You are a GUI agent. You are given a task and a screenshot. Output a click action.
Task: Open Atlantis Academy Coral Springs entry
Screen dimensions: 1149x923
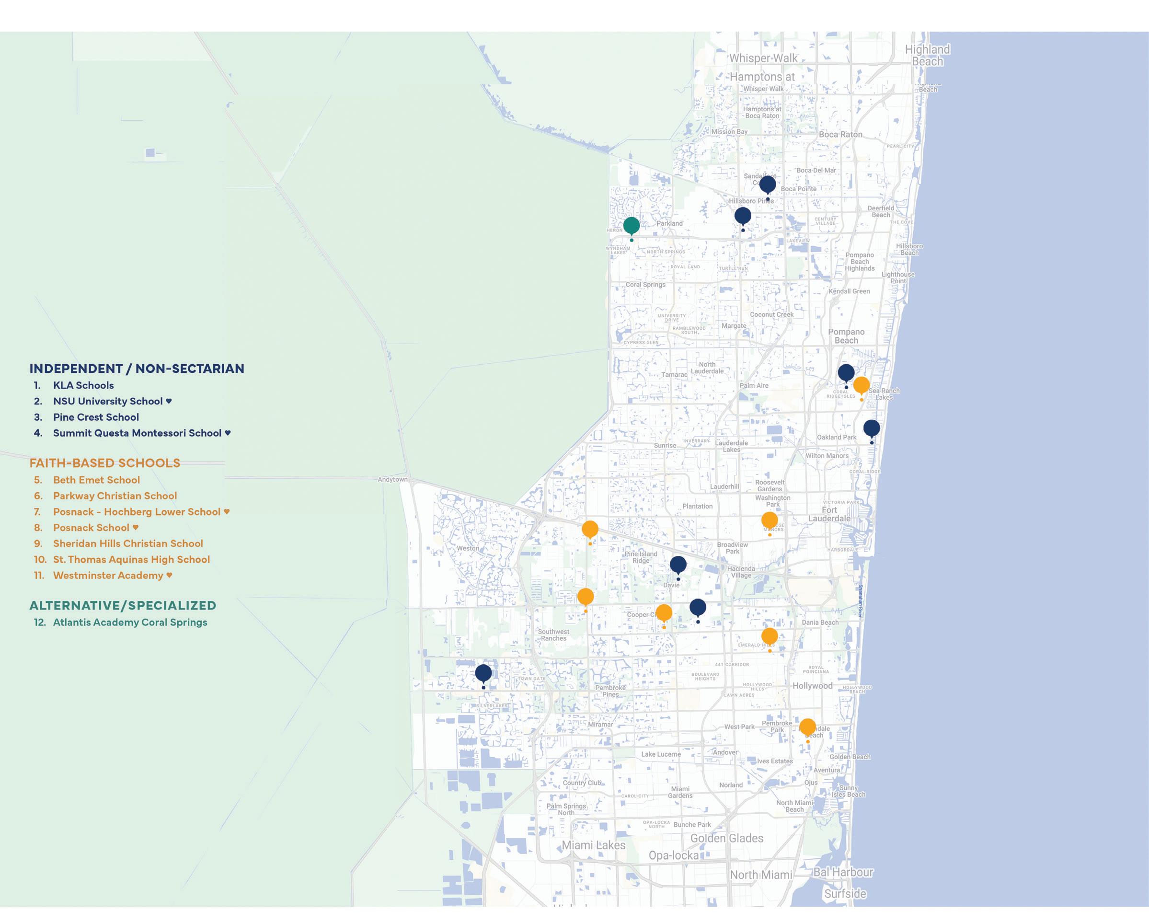point(130,623)
